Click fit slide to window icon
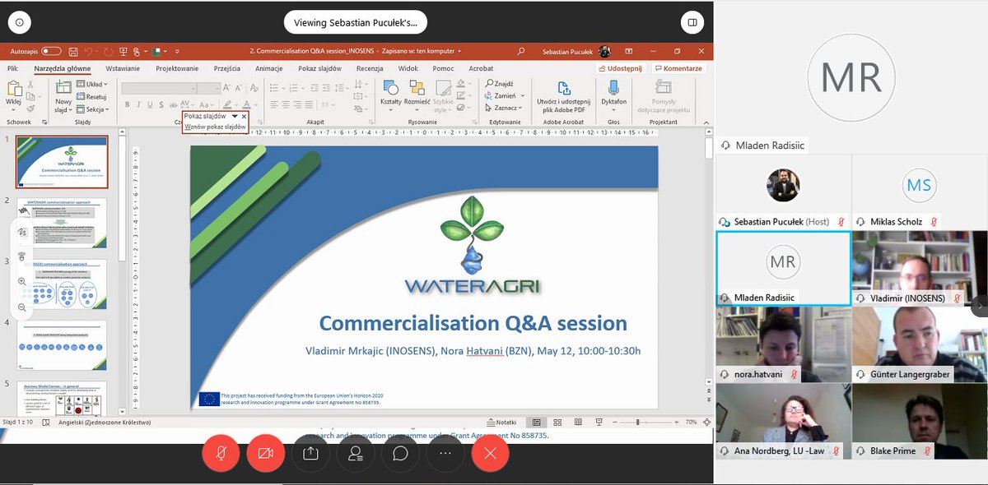988x485 pixels. coord(706,422)
